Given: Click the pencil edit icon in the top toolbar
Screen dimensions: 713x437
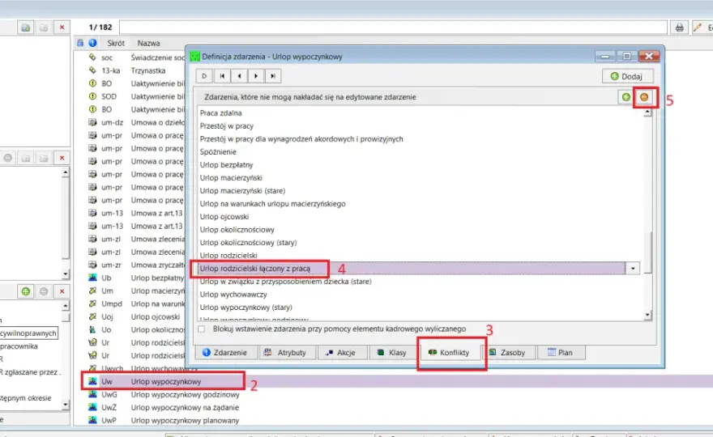Looking at the screenshot, I should (x=698, y=28).
